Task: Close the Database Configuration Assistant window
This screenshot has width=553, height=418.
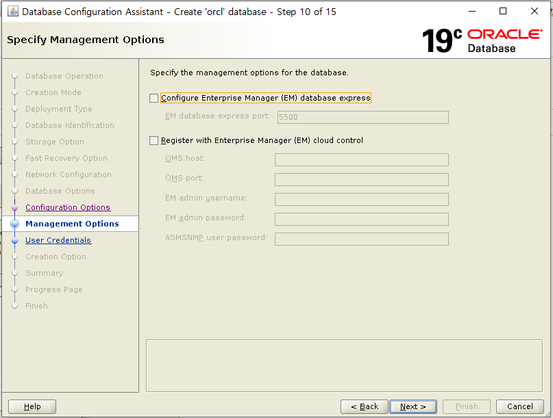Action: [534, 11]
